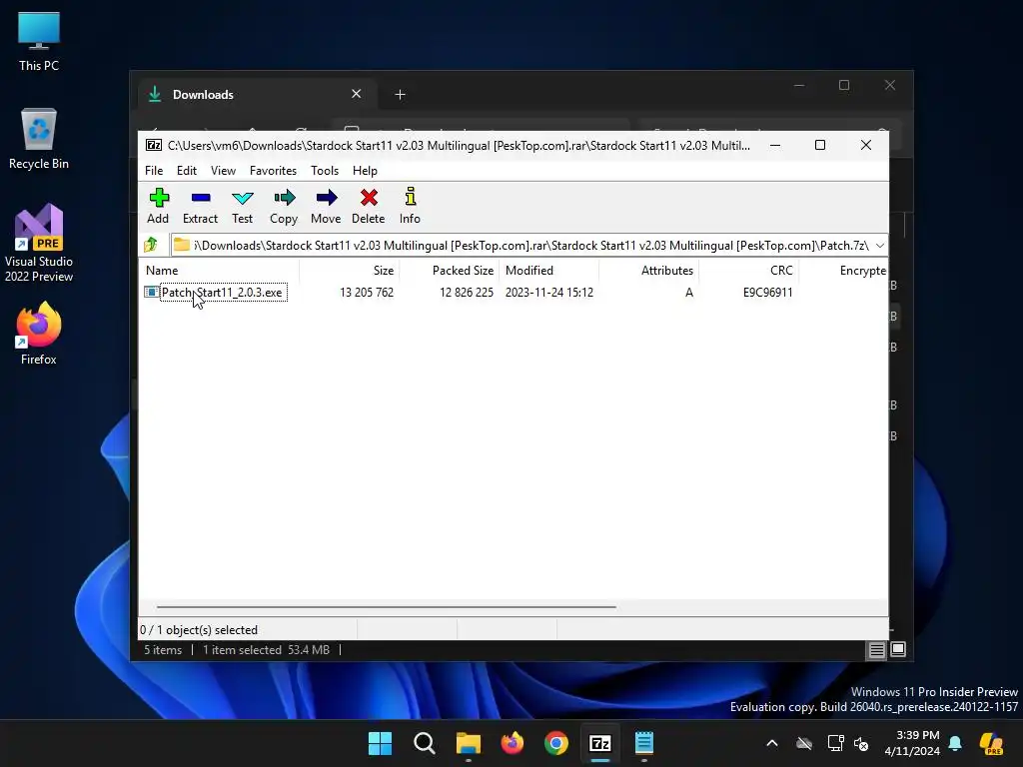Open the Edit menu

point(187,170)
